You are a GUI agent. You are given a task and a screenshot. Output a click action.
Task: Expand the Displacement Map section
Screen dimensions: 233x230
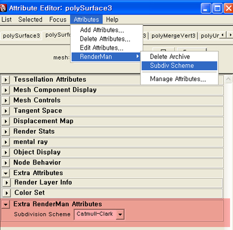pos(6,121)
